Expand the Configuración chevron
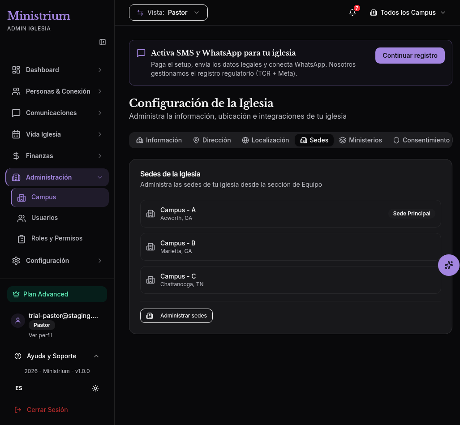Viewport: 460px width, 425px height. pyautogui.click(x=100, y=261)
